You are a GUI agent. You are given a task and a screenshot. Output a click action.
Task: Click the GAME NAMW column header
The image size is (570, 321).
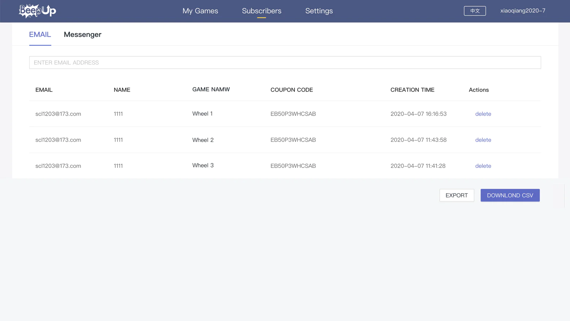tap(211, 90)
